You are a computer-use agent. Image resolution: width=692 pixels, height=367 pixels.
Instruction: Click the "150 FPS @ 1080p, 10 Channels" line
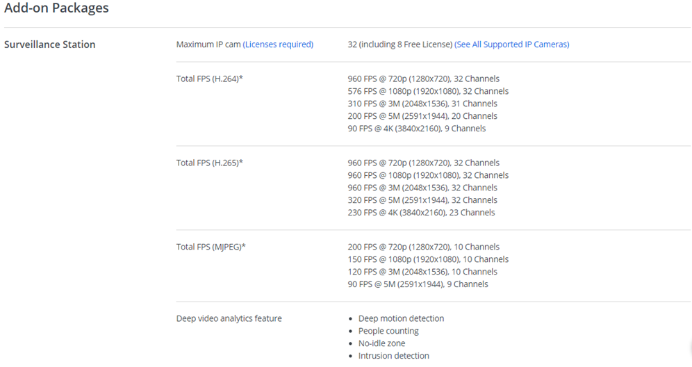[x=428, y=259]
